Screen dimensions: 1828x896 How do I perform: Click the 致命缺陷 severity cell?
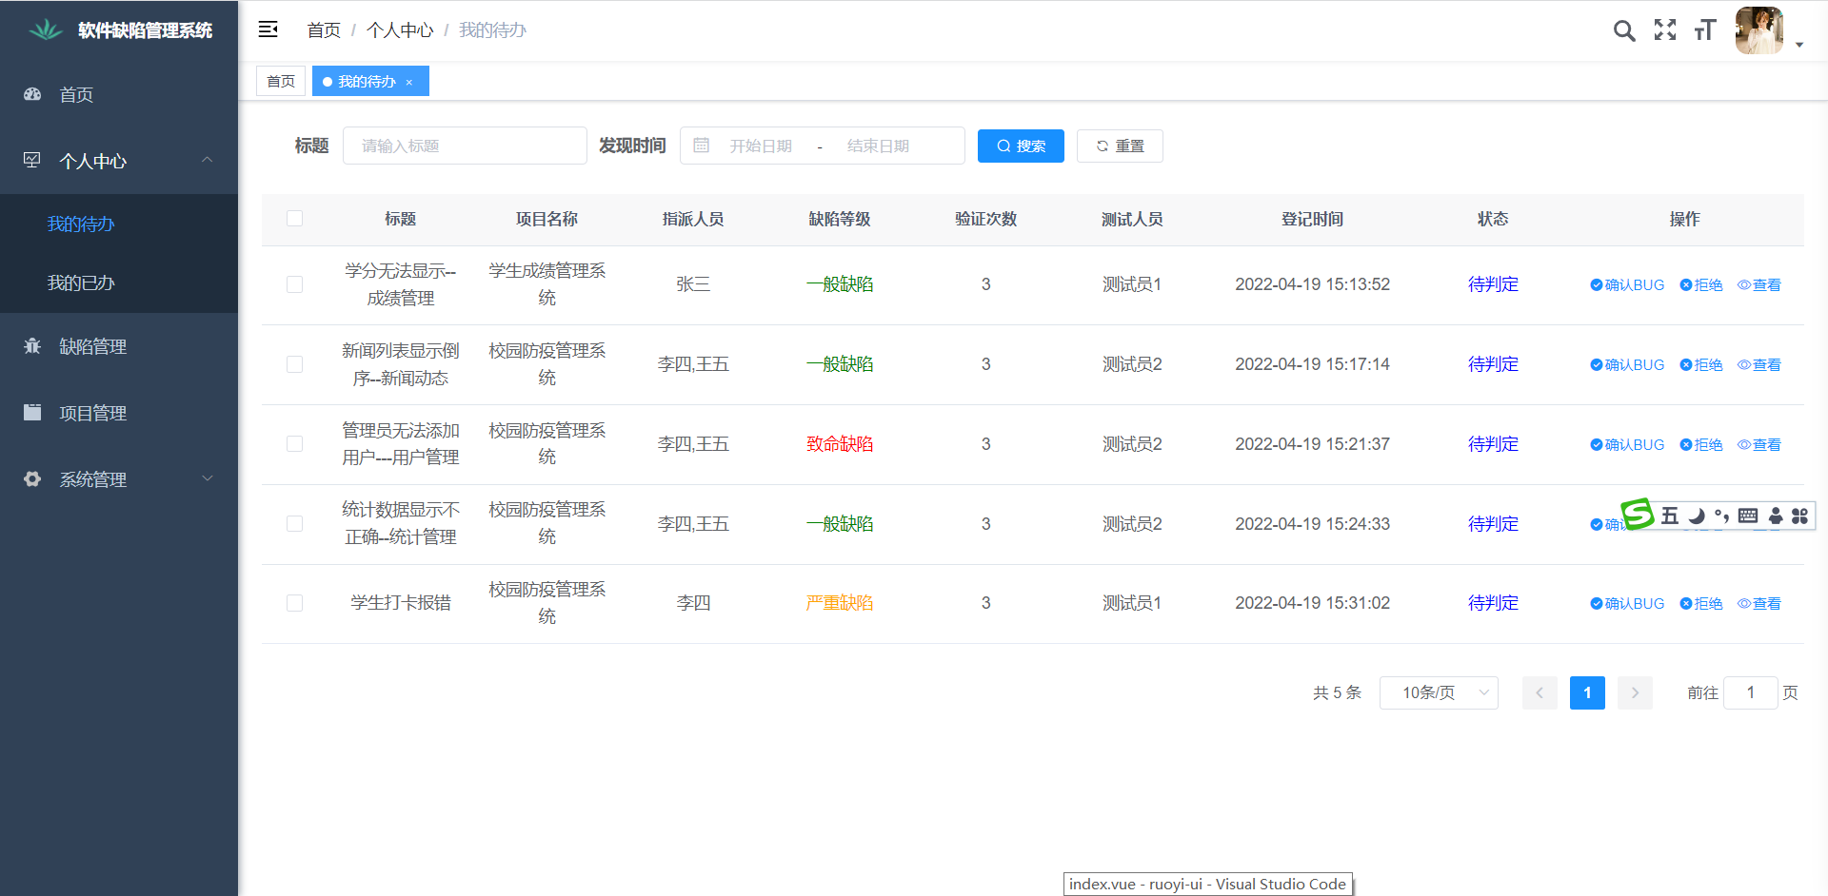(x=840, y=444)
